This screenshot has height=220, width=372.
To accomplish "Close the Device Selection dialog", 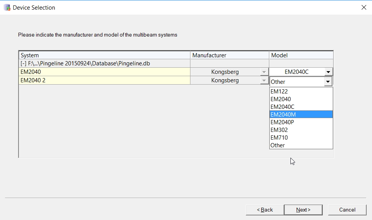I will [x=364, y=7].
